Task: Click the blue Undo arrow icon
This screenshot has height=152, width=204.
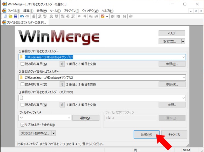Action: [x=22, y=16]
